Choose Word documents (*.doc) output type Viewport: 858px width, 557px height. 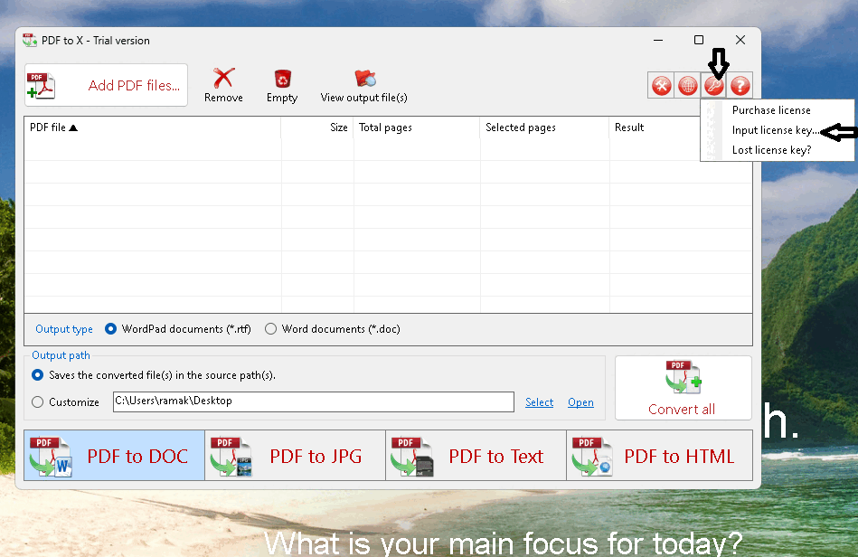(270, 329)
